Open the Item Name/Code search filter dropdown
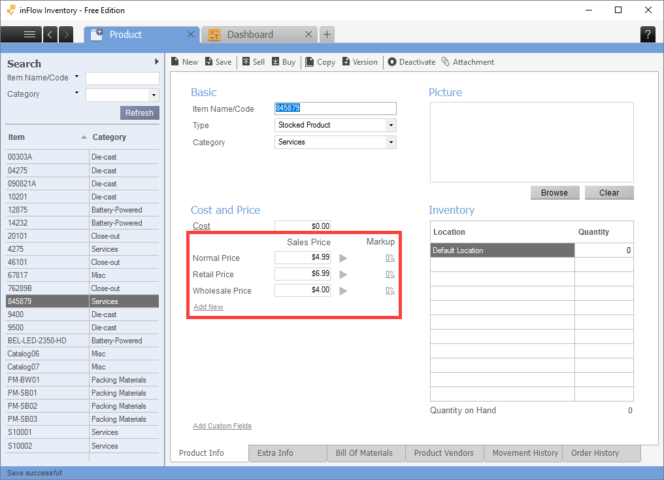664x480 pixels. (76, 77)
